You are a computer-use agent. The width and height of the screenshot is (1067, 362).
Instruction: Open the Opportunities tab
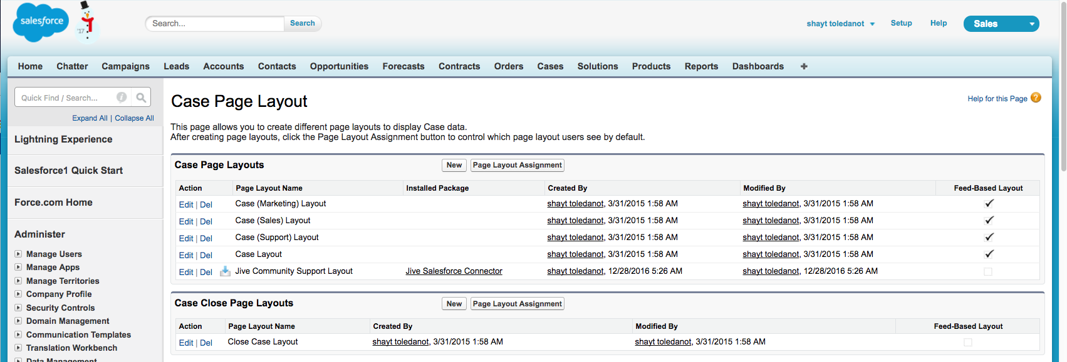339,66
